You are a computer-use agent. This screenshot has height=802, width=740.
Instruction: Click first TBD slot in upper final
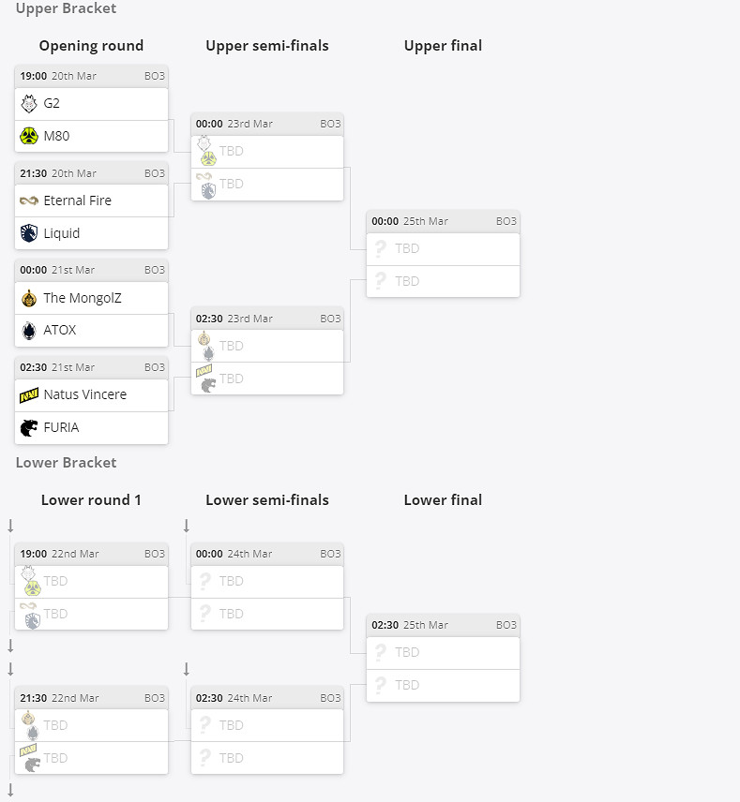coord(443,249)
